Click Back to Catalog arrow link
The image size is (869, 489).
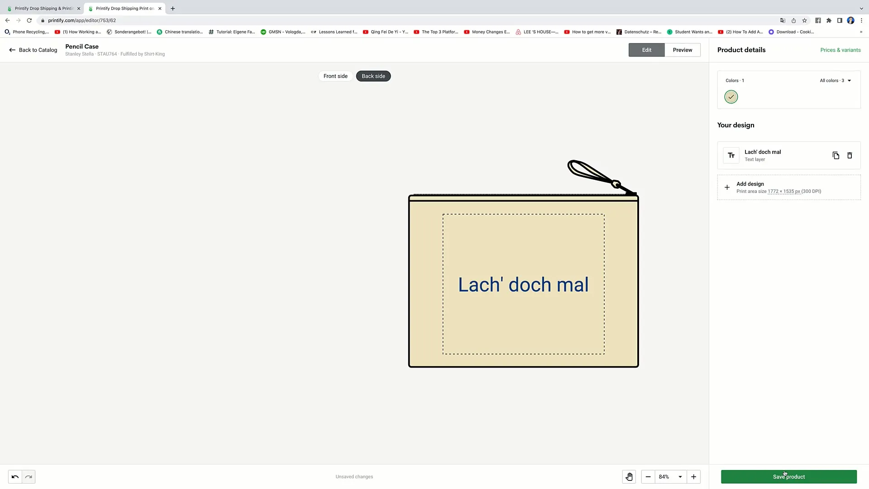[33, 50]
